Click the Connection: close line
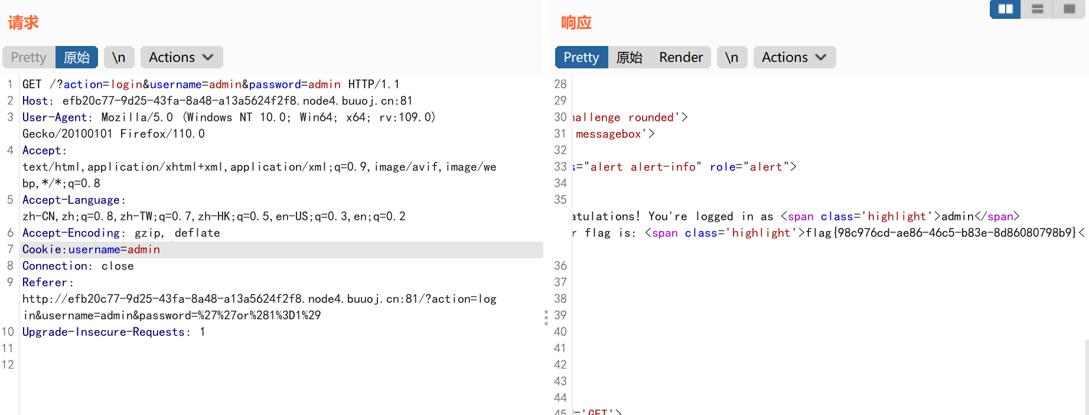Viewport: 1089px width, 415px height. point(78,266)
